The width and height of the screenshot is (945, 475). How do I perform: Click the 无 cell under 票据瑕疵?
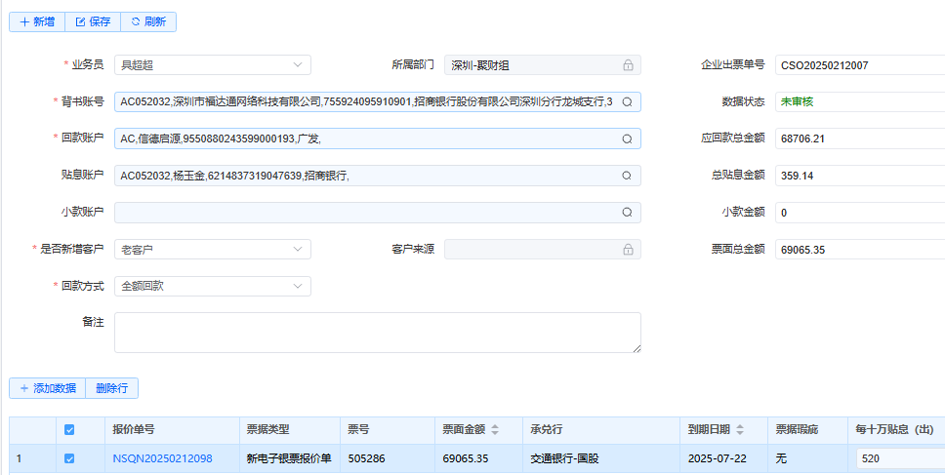coord(807,458)
